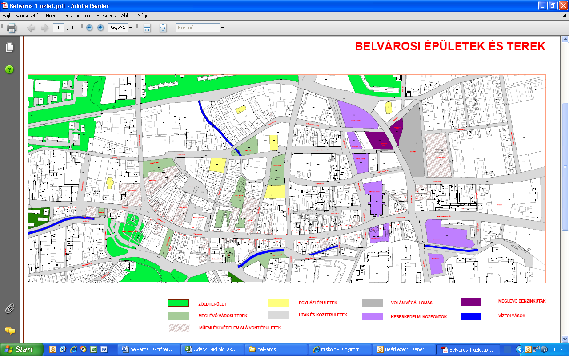Open the Attachments paperclip panel
569x356 pixels.
9,308
